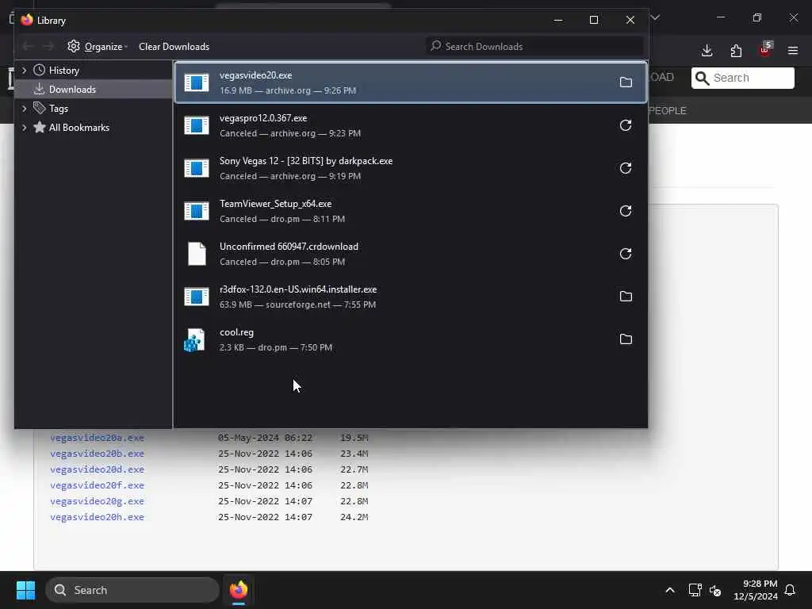The image size is (812, 609).
Task: Click the vegasvideo20.exe file icon
Action: [x=197, y=82]
